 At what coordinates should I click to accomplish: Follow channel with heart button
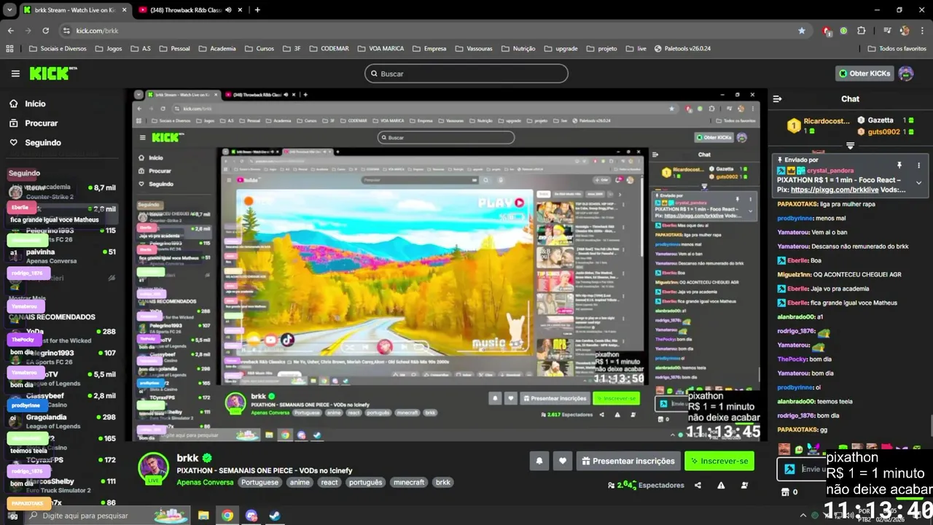[562, 461]
